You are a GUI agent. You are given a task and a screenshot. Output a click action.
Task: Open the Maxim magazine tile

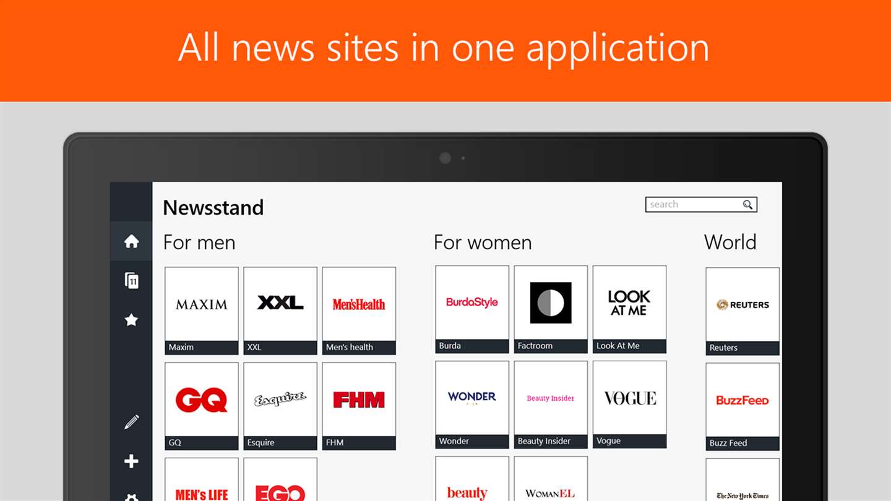tap(202, 310)
